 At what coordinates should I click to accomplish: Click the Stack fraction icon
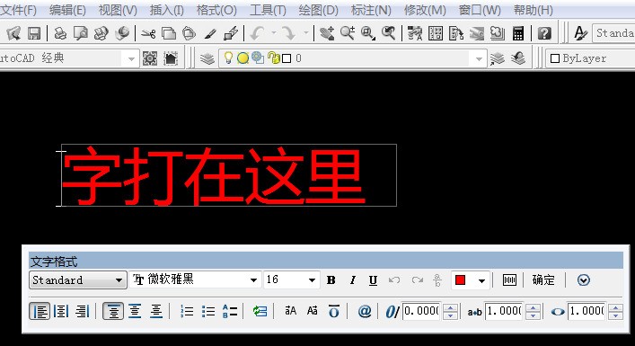437,280
